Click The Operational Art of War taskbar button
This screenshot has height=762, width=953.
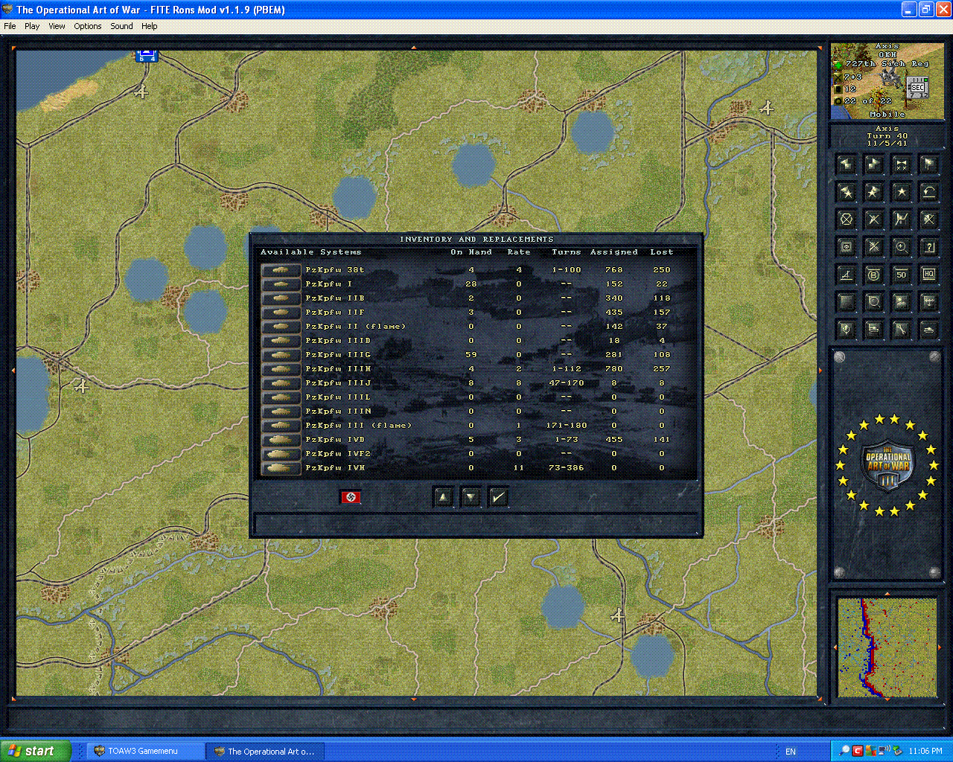[265, 751]
